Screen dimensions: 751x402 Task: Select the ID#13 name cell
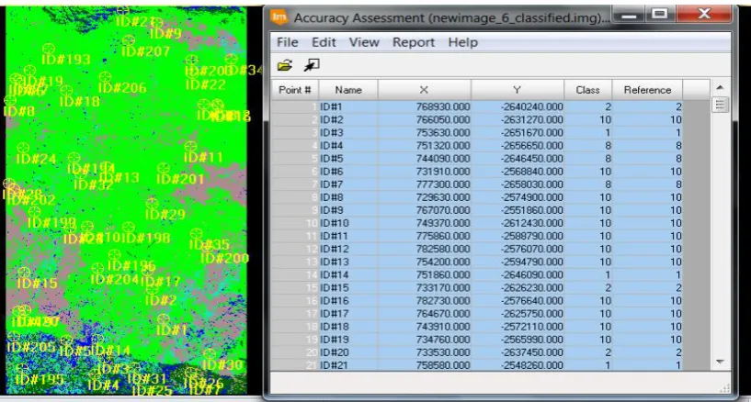click(x=348, y=262)
